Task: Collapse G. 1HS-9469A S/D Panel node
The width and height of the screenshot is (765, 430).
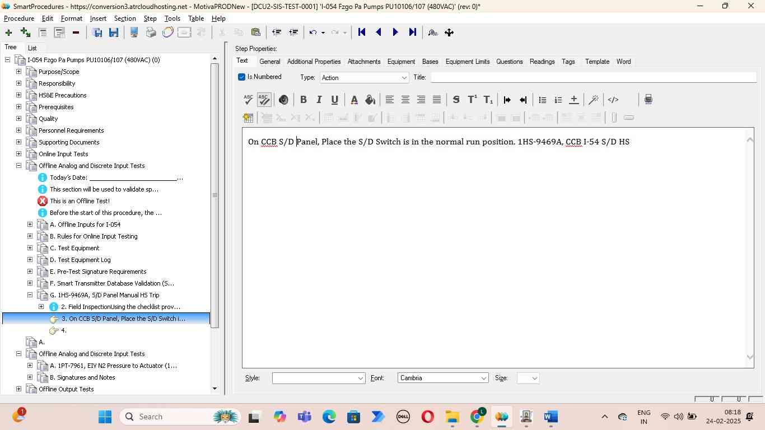Action: click(x=30, y=295)
